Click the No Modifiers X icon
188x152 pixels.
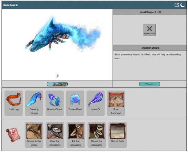tap(149, 29)
